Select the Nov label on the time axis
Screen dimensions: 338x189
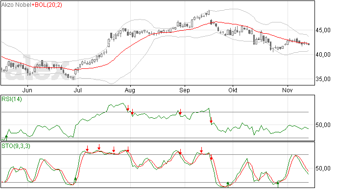point(287,90)
